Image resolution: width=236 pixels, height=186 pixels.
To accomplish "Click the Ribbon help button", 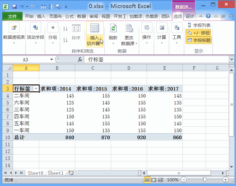I will (209, 16).
